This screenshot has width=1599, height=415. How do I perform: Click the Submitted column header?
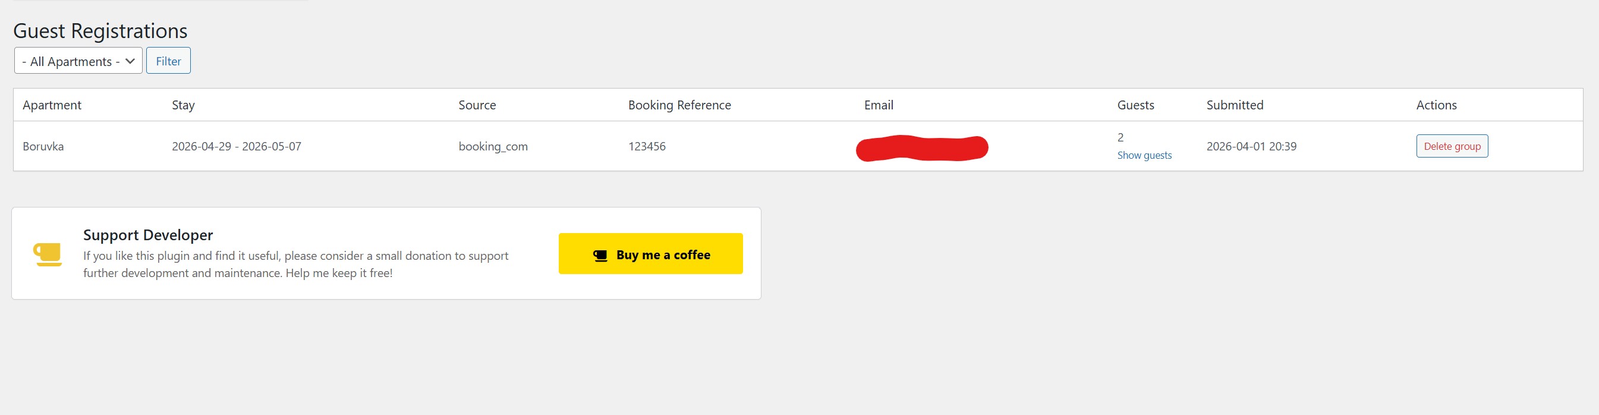click(1234, 105)
